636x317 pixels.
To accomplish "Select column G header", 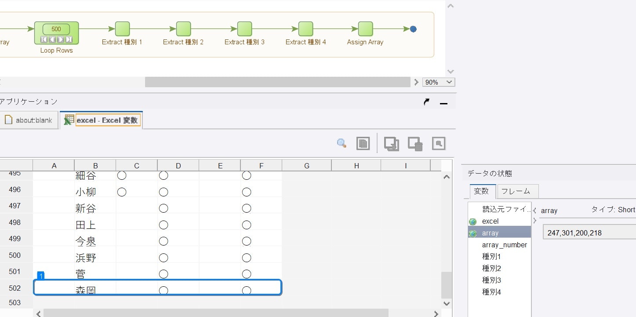I will tap(307, 165).
